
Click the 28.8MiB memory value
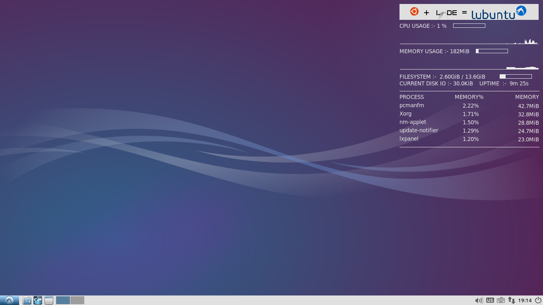point(528,123)
